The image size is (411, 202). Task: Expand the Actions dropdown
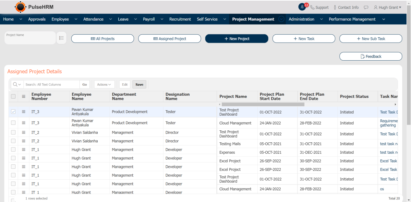(x=104, y=84)
